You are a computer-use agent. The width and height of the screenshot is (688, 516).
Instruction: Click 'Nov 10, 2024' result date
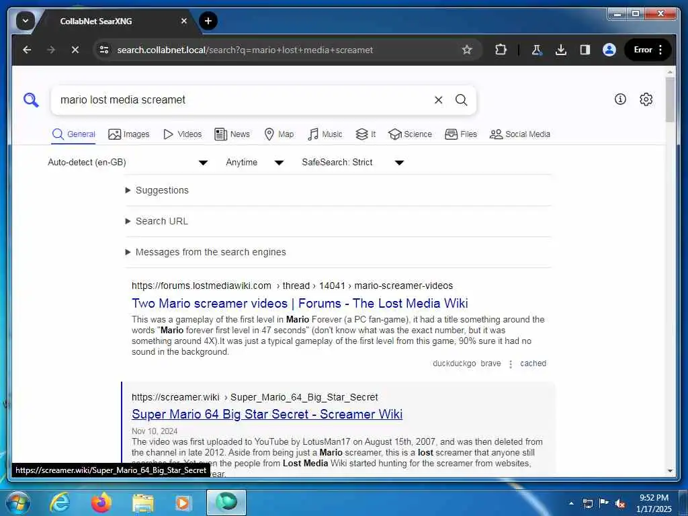pyautogui.click(x=155, y=431)
